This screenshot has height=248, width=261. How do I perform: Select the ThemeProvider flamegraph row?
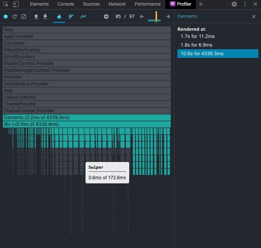tap(87, 104)
